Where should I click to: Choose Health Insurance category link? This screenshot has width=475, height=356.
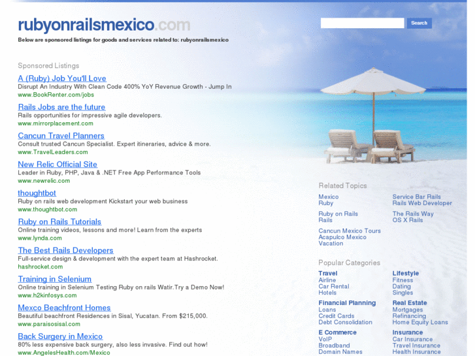417,352
